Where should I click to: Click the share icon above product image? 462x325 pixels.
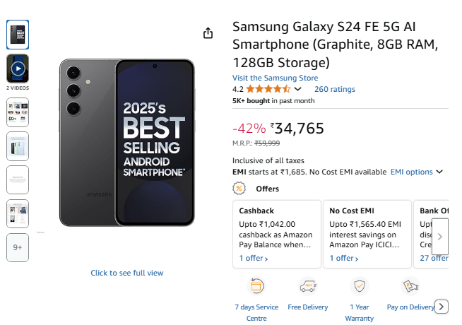[208, 33]
